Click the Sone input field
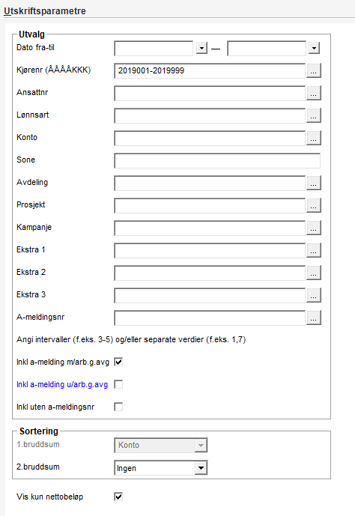This screenshot has width=355, height=516. click(217, 160)
